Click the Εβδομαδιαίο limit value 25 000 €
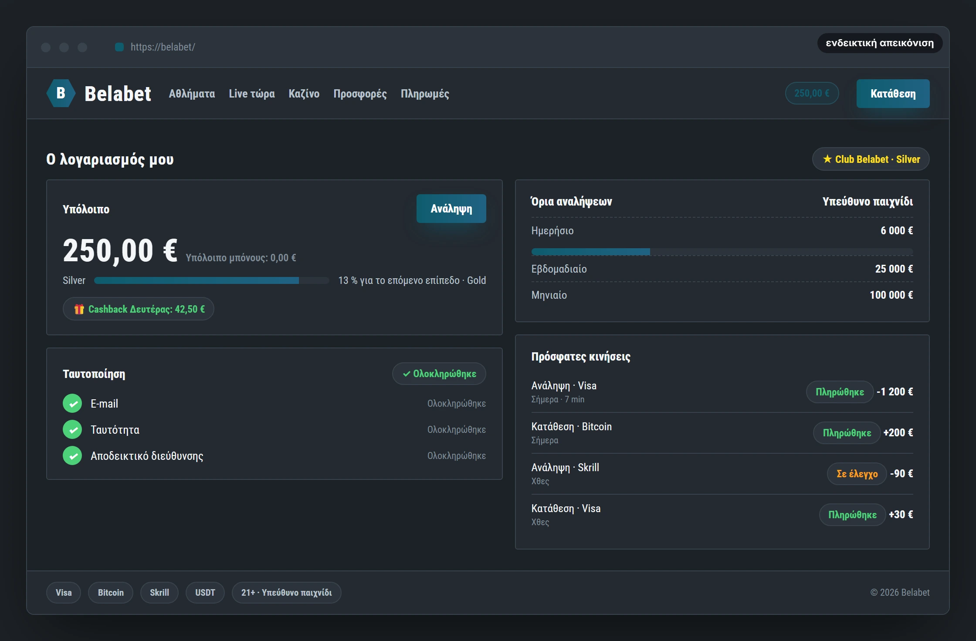The width and height of the screenshot is (976, 641). click(x=894, y=269)
